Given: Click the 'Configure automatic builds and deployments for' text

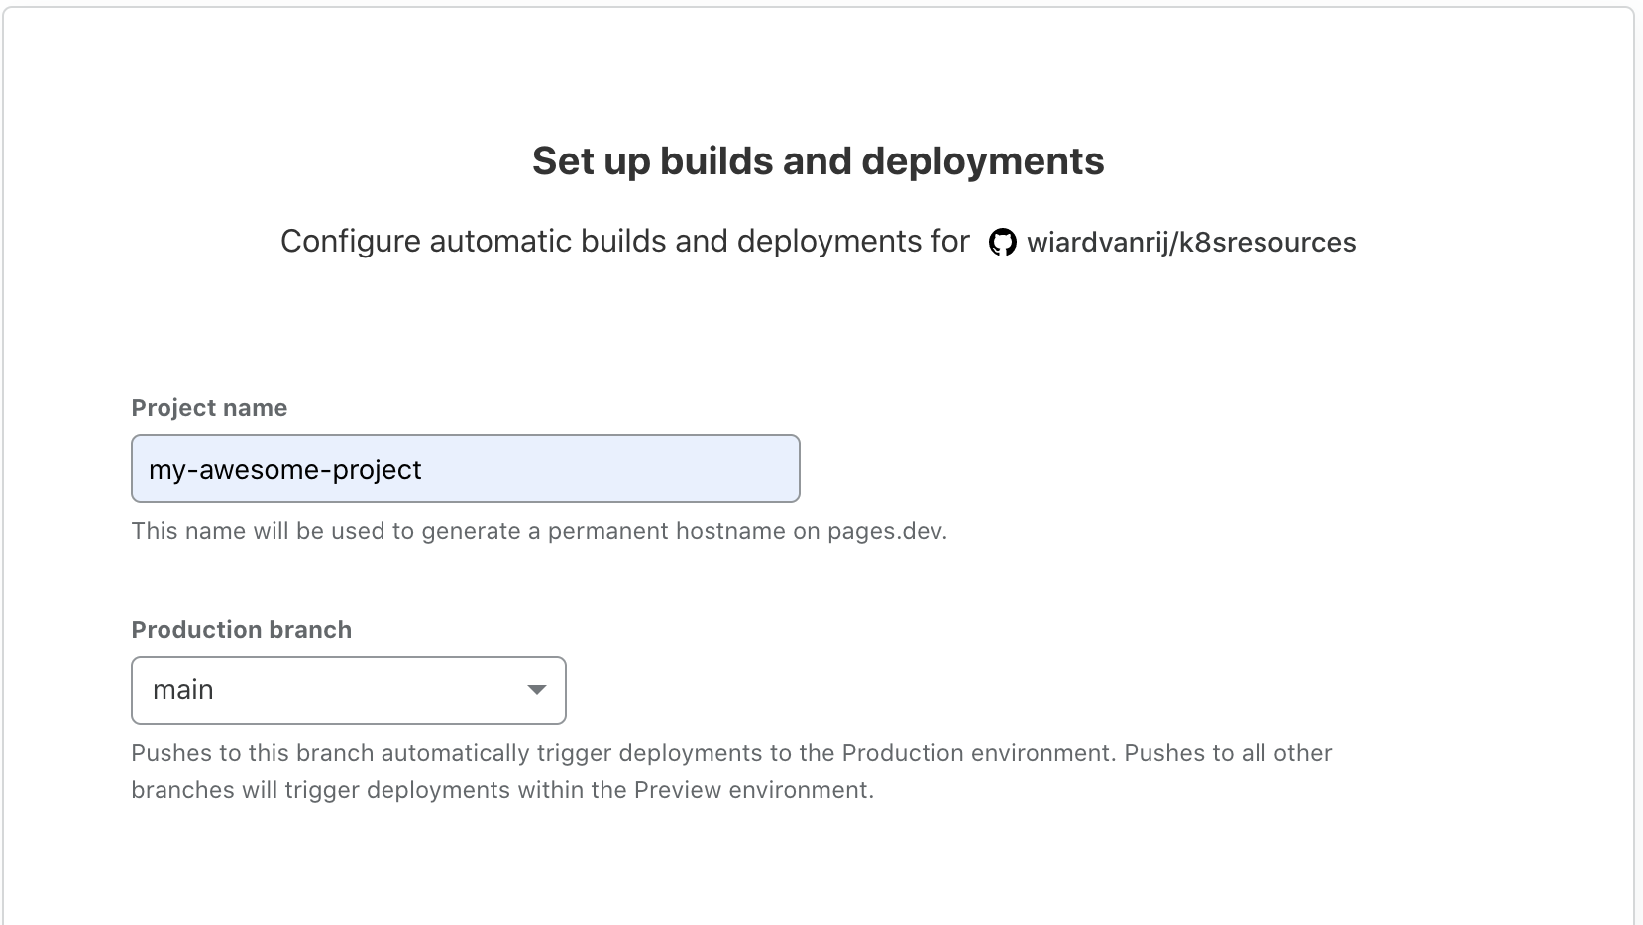Looking at the screenshot, I should click(624, 242).
